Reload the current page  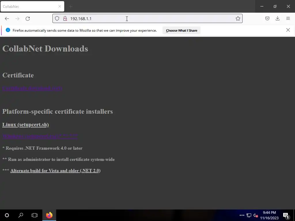click(28, 19)
